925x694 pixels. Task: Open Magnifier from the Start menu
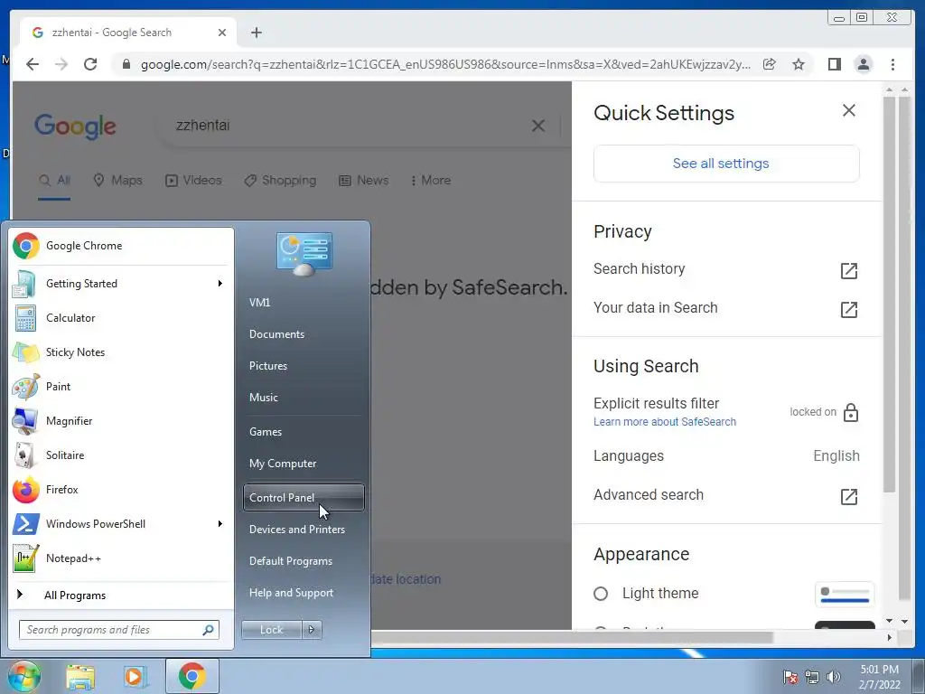click(x=121, y=421)
